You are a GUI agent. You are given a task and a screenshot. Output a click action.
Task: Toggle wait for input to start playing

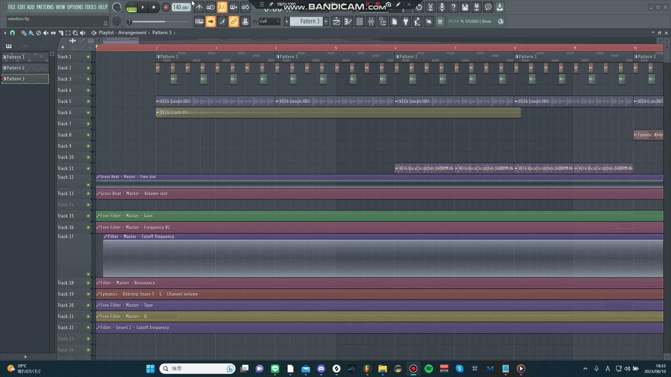pyautogui.click(x=210, y=7)
